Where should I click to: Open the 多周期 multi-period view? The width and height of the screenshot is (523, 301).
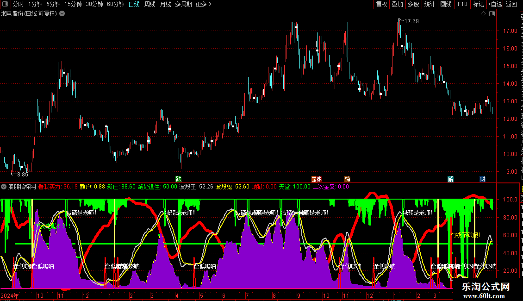point(183,4)
